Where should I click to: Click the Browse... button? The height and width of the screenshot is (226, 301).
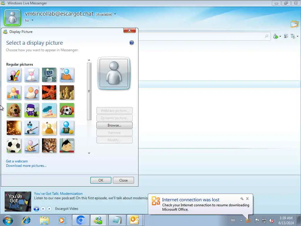(x=114, y=125)
